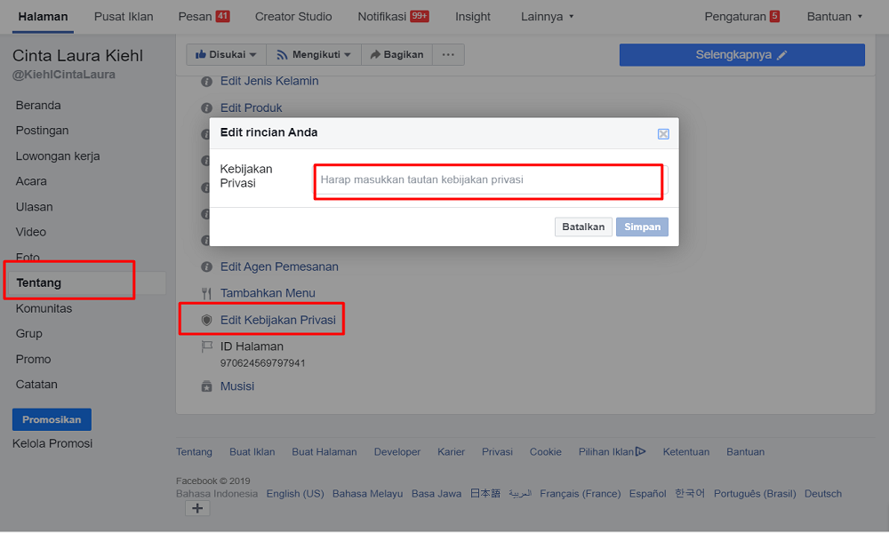Click Edit Jenis Kelamin link
The height and width of the screenshot is (533, 889).
[x=269, y=81]
